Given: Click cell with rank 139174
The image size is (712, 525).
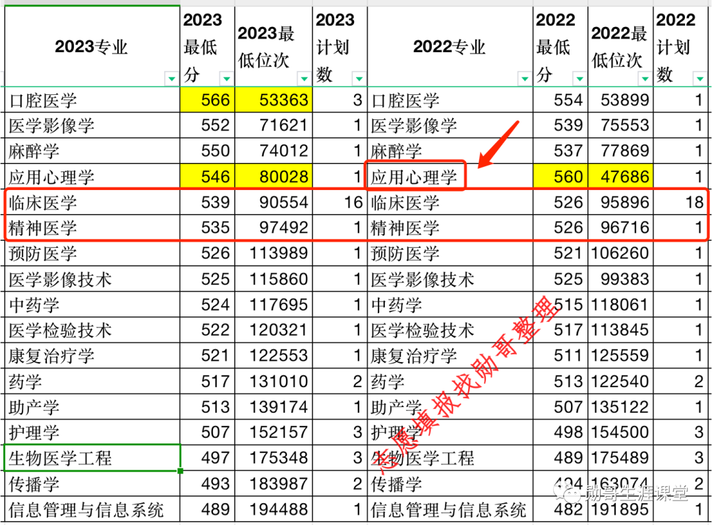Looking at the screenshot, I should click(x=274, y=406).
